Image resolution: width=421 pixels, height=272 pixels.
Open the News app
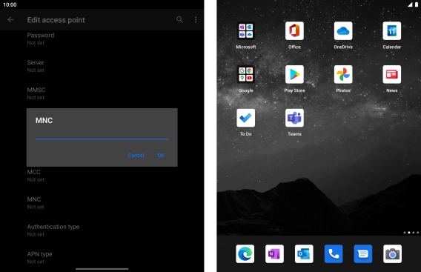(x=392, y=74)
